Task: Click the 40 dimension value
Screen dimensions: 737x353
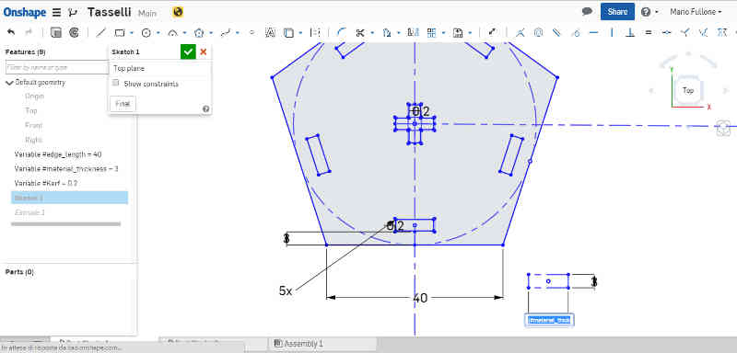Action: [420, 298]
